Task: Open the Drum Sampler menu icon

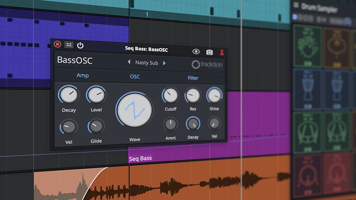Action: 296,5
